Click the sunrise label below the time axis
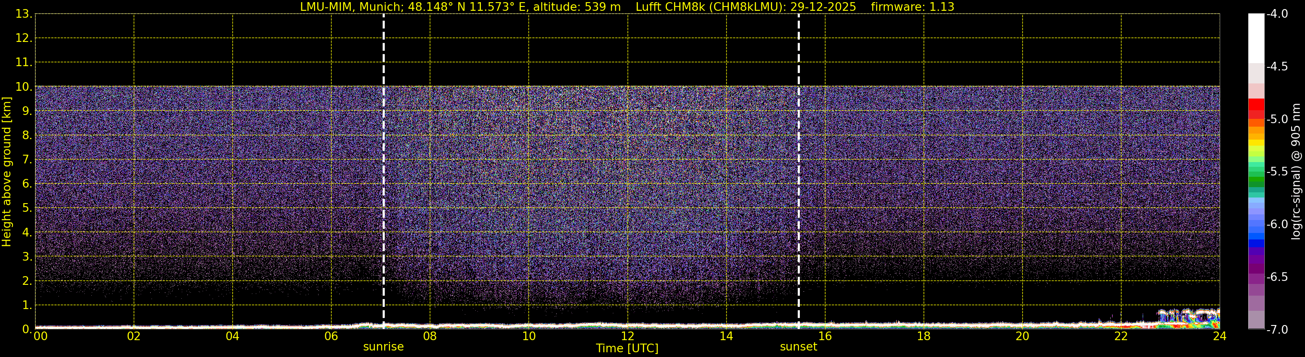The image size is (1305, 357). (383, 347)
